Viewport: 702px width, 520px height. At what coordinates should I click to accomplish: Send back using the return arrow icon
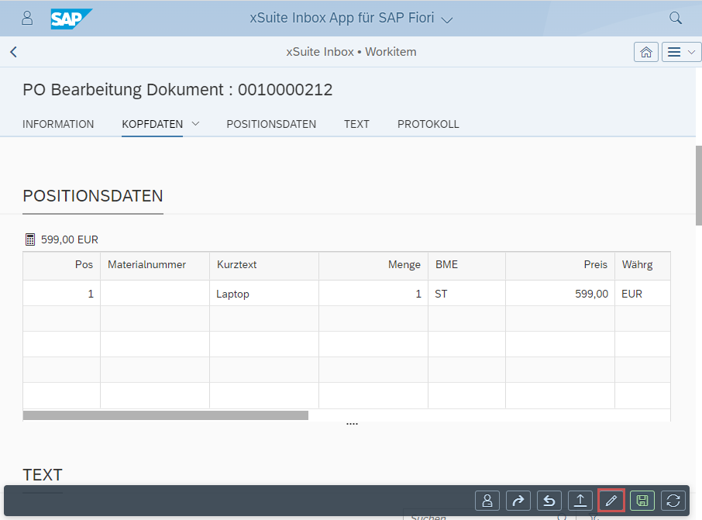click(x=549, y=500)
